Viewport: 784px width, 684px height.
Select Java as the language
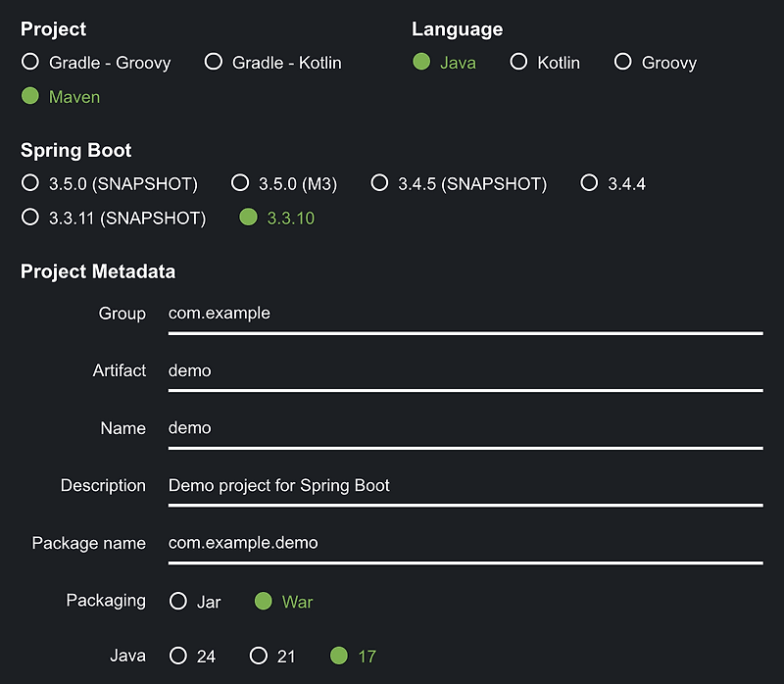point(421,62)
